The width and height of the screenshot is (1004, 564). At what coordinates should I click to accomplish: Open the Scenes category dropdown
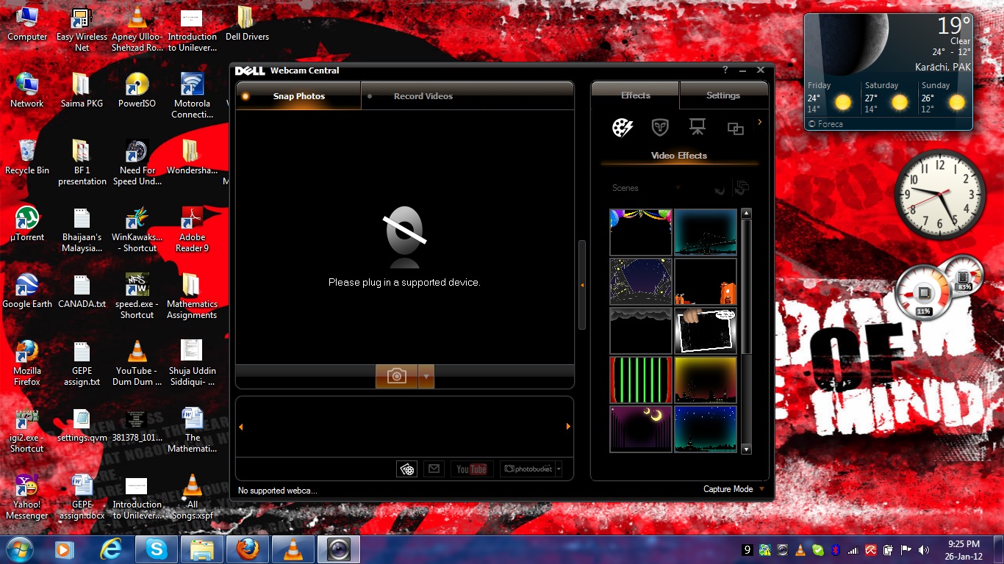tap(645, 188)
